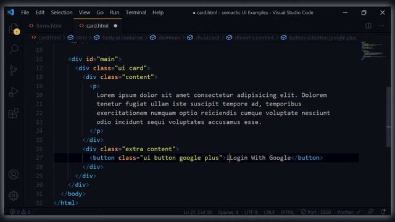
Task: Open the Terminal menu
Action: [136, 12]
